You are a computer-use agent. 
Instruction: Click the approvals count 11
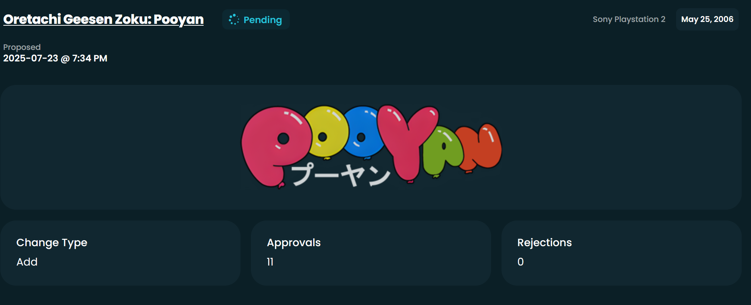tap(270, 262)
